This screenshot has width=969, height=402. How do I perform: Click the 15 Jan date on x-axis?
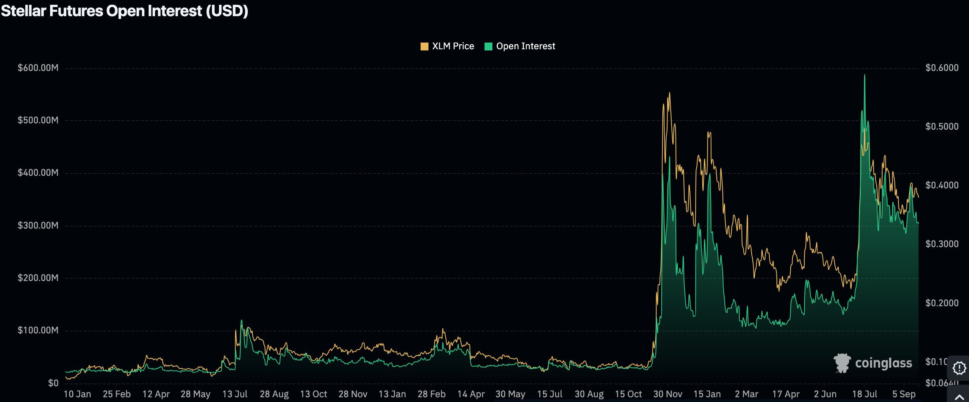click(x=707, y=394)
